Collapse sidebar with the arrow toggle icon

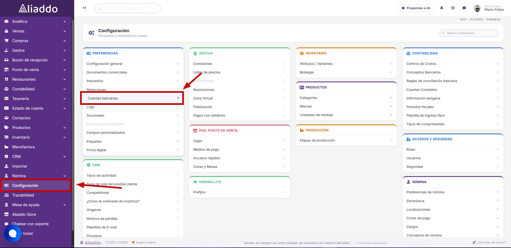click(84, 8)
